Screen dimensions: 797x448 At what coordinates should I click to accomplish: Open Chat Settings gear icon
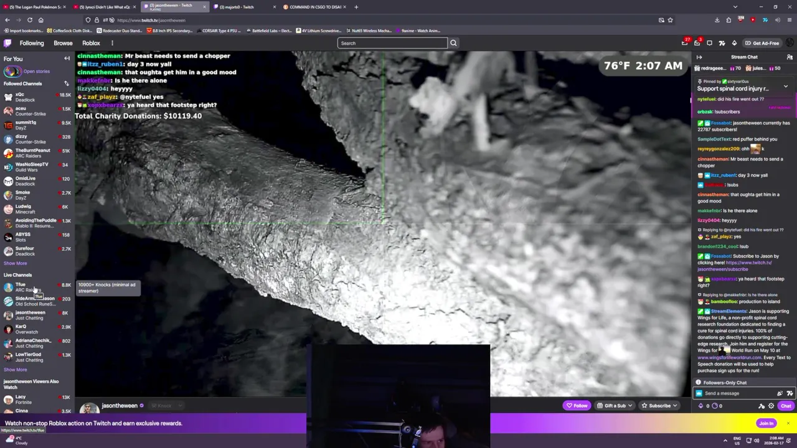click(771, 406)
